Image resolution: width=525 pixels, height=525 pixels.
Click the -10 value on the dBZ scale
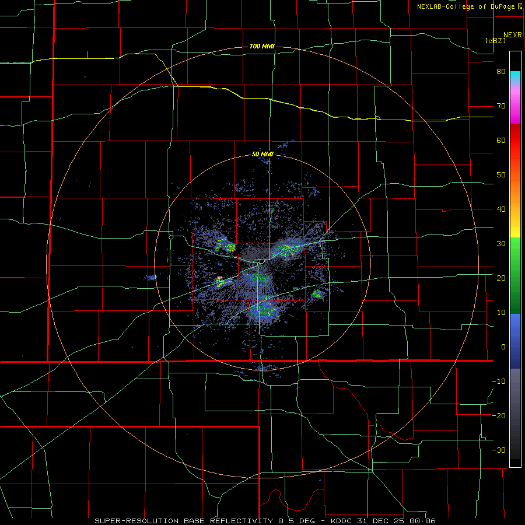(x=499, y=381)
